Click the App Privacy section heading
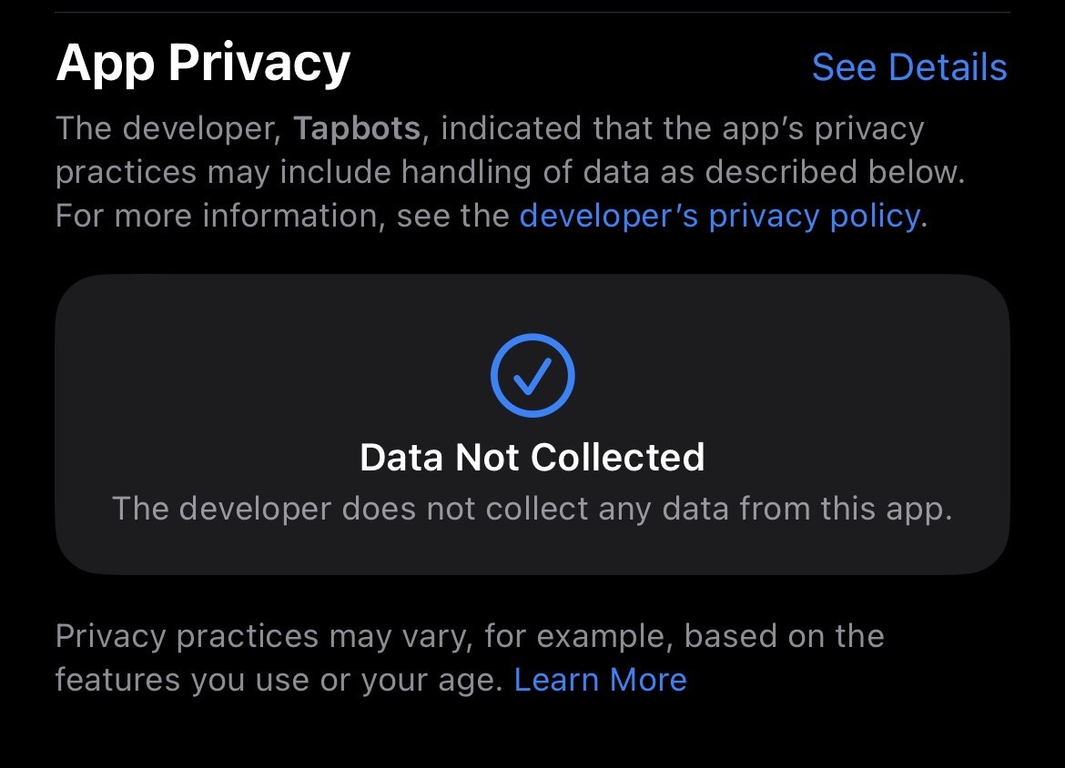Viewport: 1065px width, 768px height. tap(203, 64)
